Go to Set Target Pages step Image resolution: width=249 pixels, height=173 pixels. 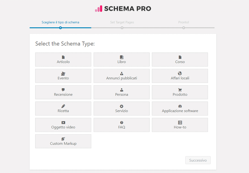pyautogui.click(x=122, y=22)
